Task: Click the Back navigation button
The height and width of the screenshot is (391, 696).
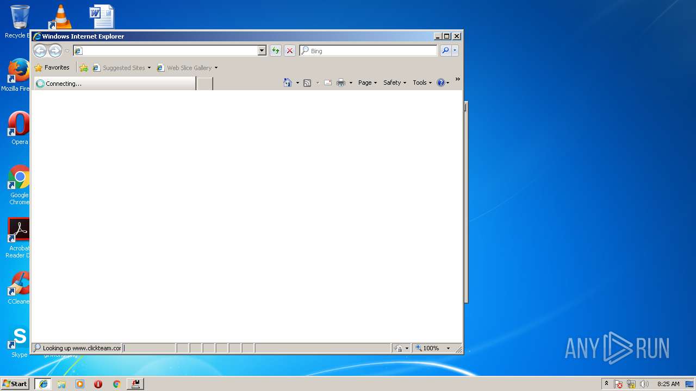Action: [x=40, y=51]
